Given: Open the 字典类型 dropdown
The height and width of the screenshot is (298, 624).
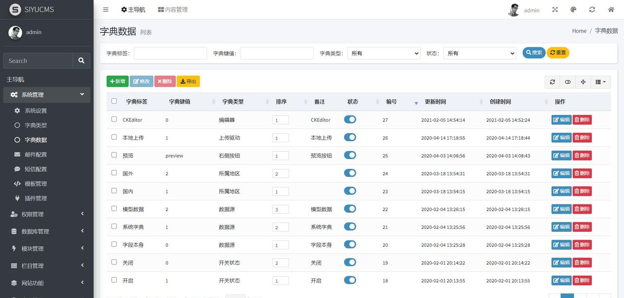Looking at the screenshot, I should coord(384,53).
